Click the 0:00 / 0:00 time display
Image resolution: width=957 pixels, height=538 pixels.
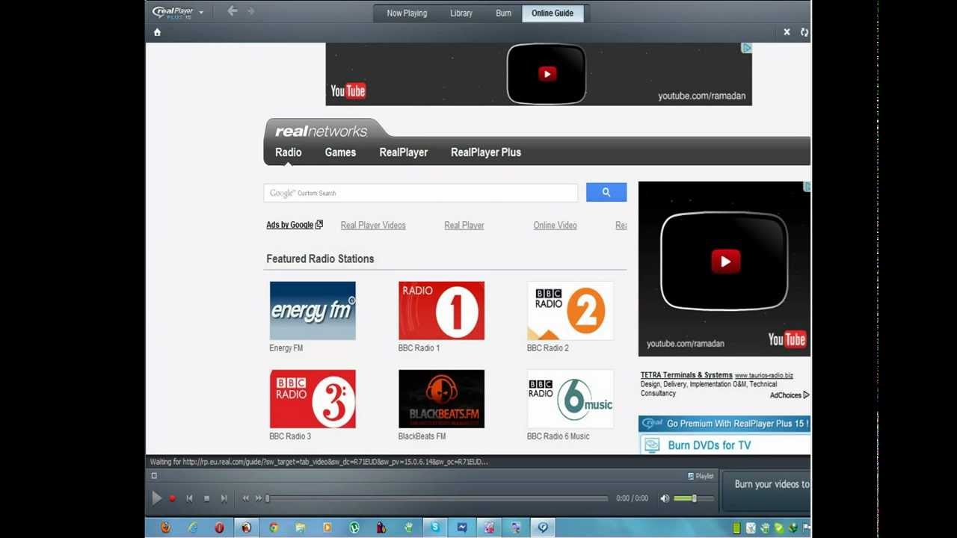(x=632, y=498)
